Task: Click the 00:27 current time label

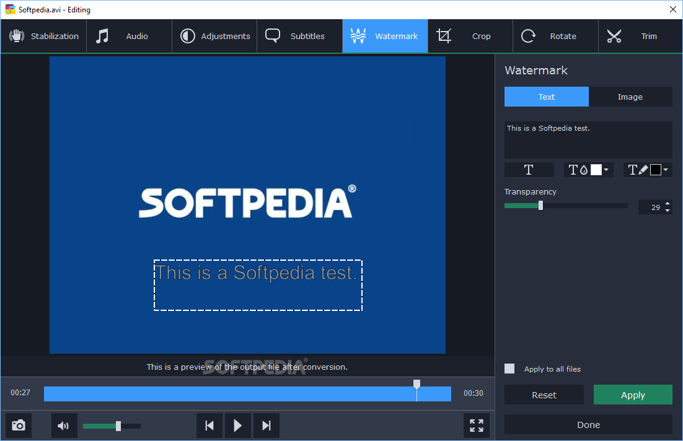Action: (x=20, y=393)
